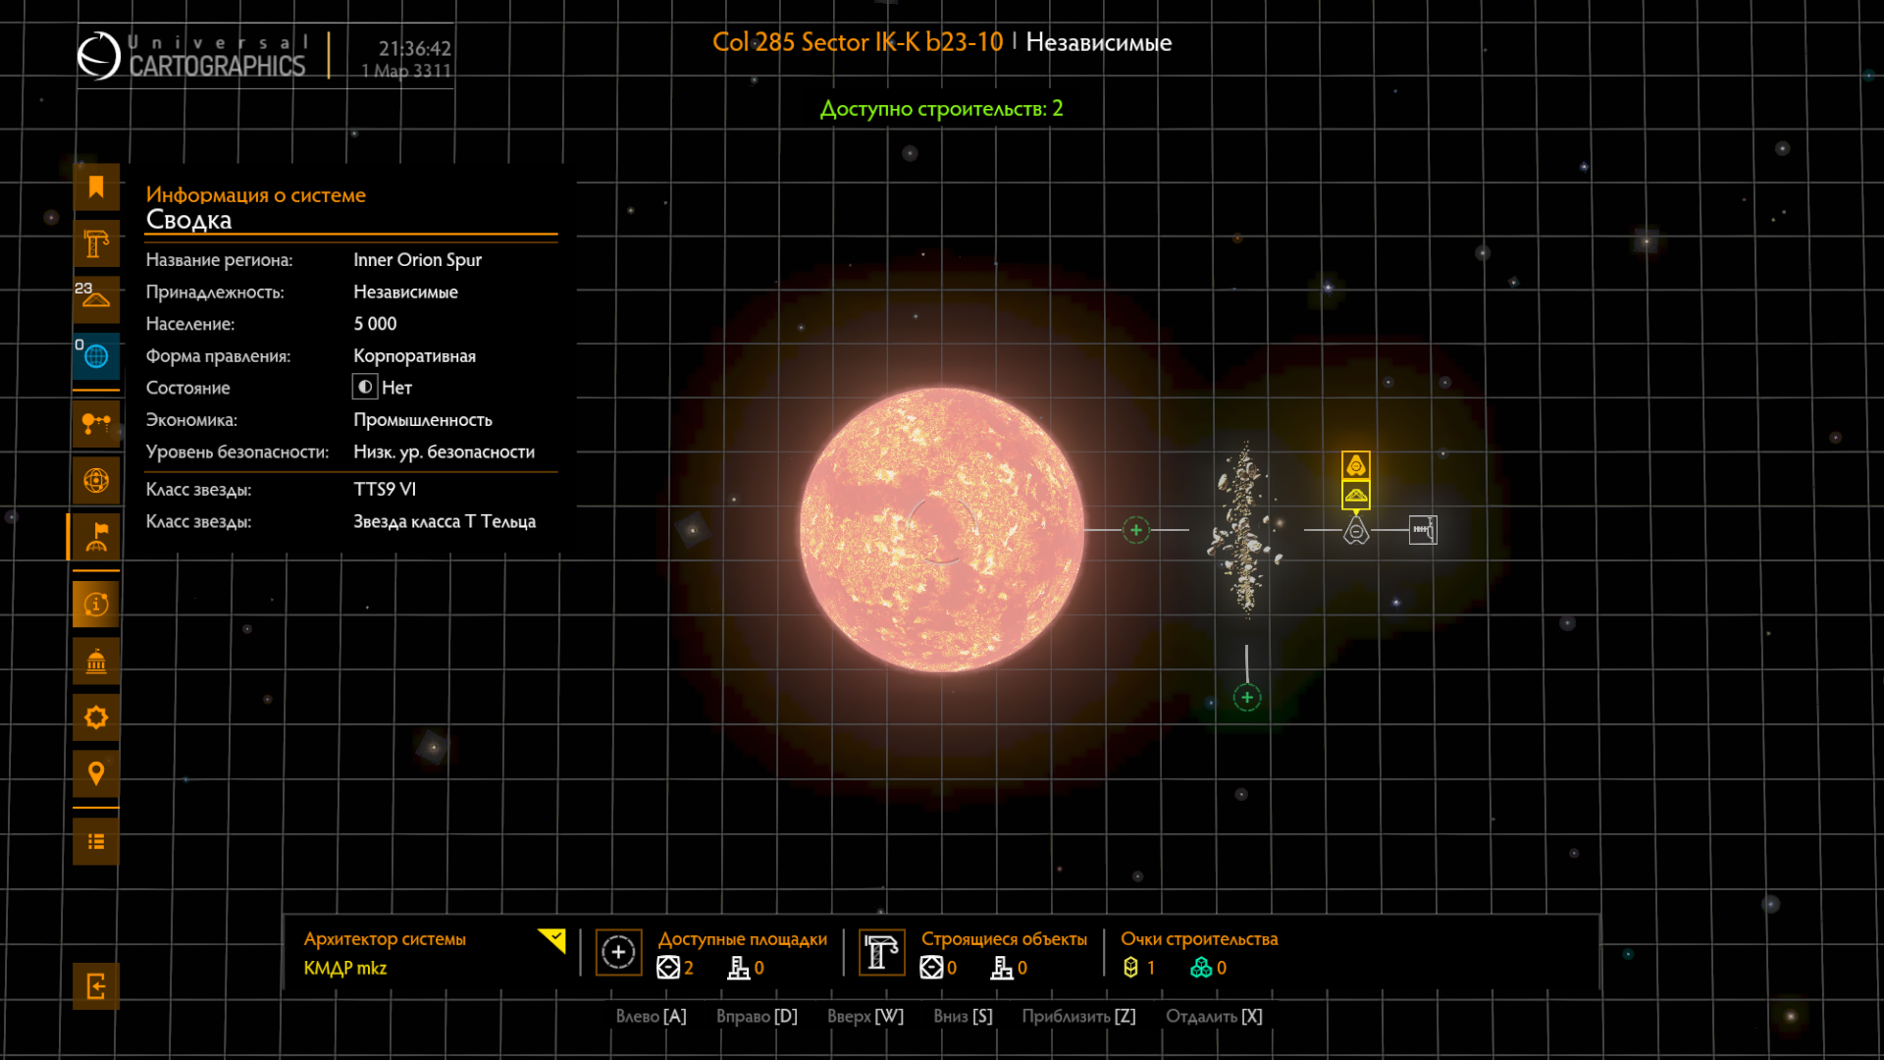1884x1060 pixels.
Task: Click the clock showing 21:36:42
Action: [x=414, y=48]
